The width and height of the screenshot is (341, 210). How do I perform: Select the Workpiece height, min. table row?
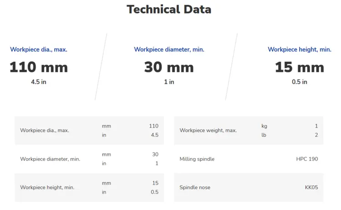(89, 187)
